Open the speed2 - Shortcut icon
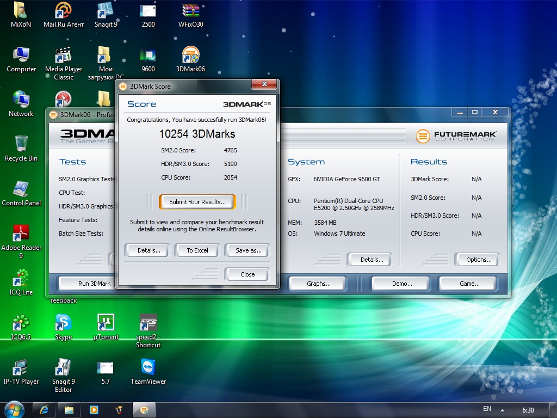This screenshot has width=557, height=418. 148,331
